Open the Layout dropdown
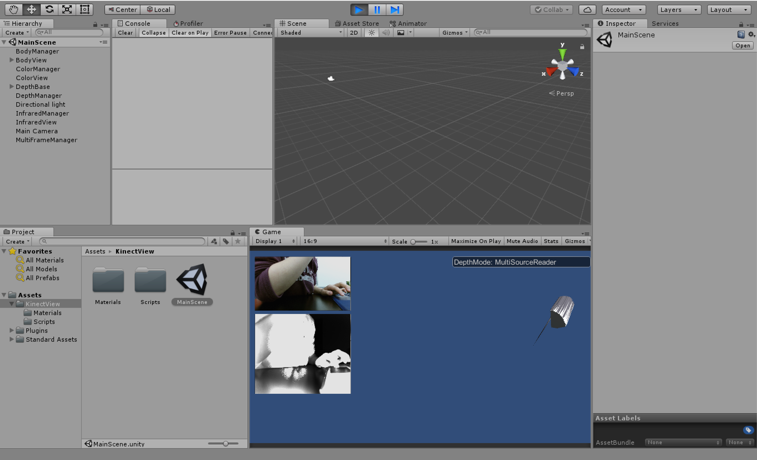 (x=728, y=9)
